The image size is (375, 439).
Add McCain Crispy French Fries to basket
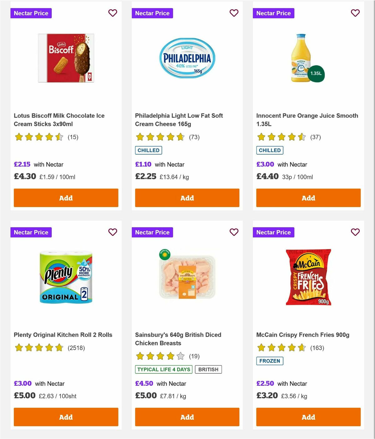pos(308,417)
